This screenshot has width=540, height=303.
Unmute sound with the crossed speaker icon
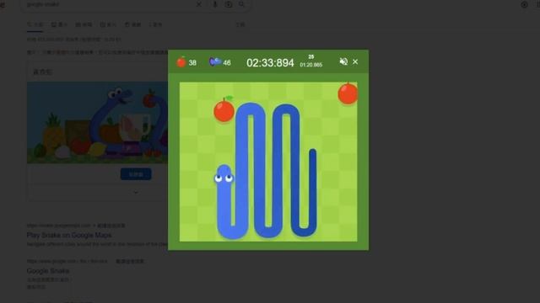click(343, 61)
